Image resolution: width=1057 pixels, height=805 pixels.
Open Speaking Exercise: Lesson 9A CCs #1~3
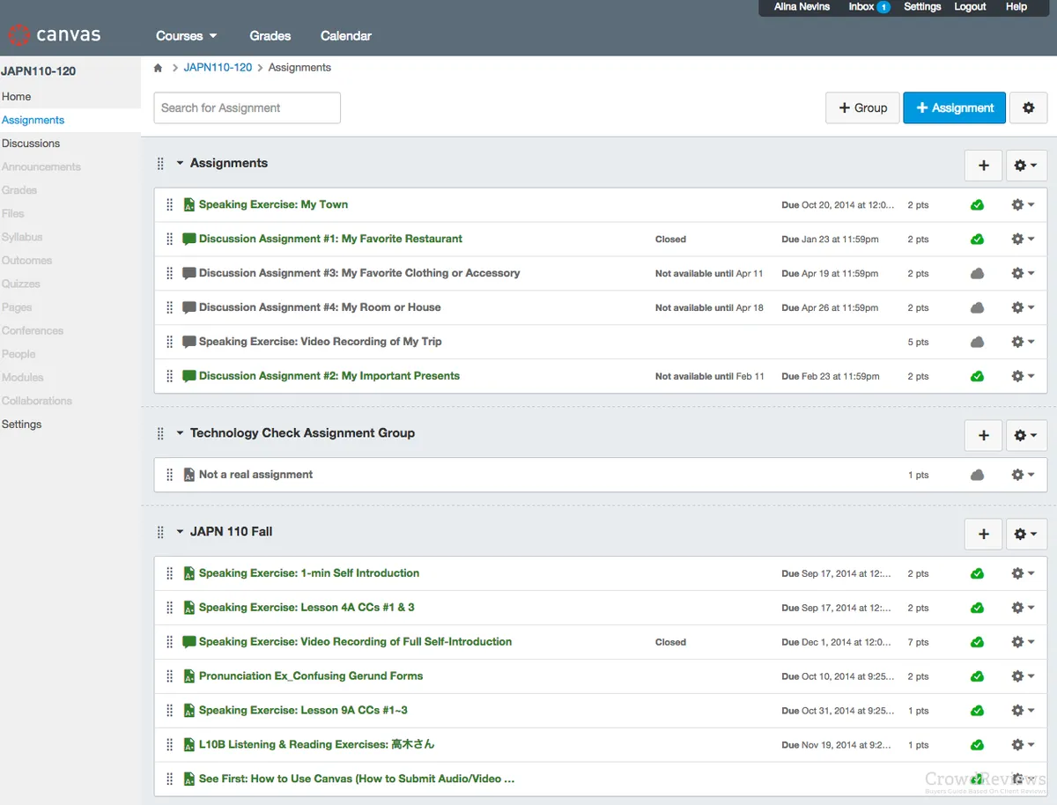click(303, 711)
